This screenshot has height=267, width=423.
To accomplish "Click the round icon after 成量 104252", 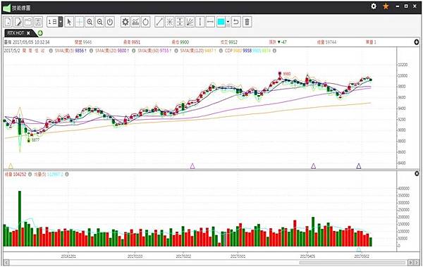I will (30, 175).
